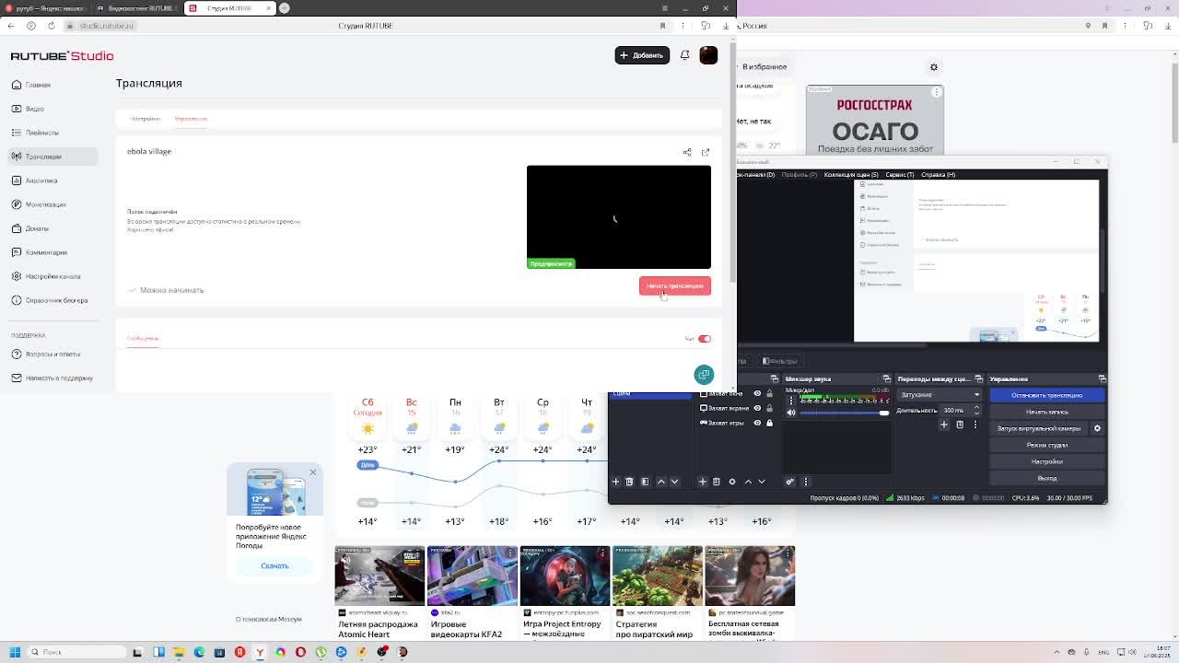The width and height of the screenshot is (1179, 663).
Task: Undock the Микшер звука panel
Action: tap(886, 378)
